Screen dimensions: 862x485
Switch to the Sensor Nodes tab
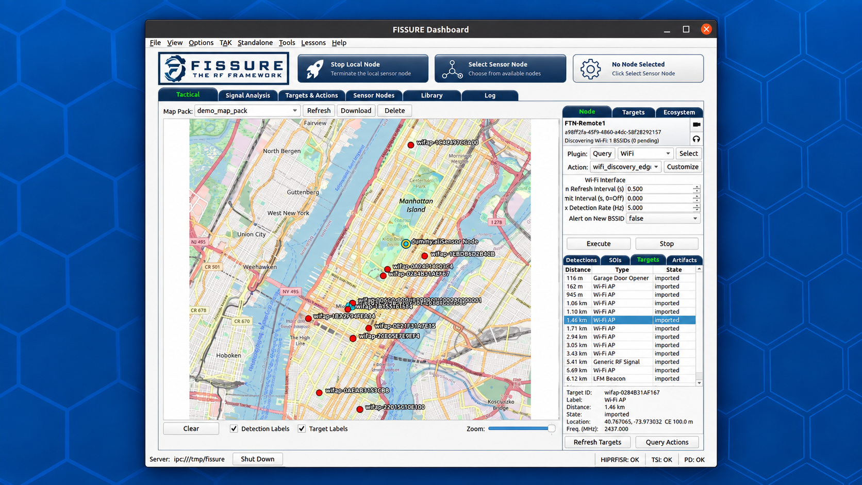click(x=374, y=95)
